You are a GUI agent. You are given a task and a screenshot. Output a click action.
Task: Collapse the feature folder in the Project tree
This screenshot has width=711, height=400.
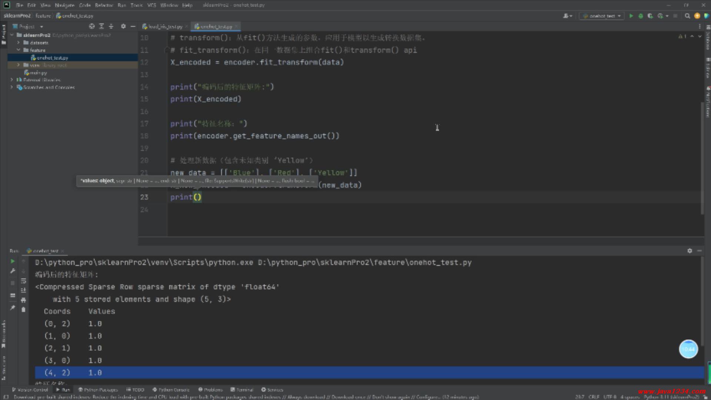19,50
